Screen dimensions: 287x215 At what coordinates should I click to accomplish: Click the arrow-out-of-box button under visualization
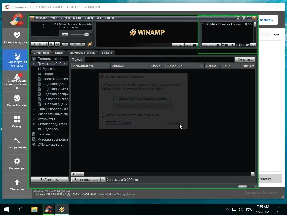[188, 45]
